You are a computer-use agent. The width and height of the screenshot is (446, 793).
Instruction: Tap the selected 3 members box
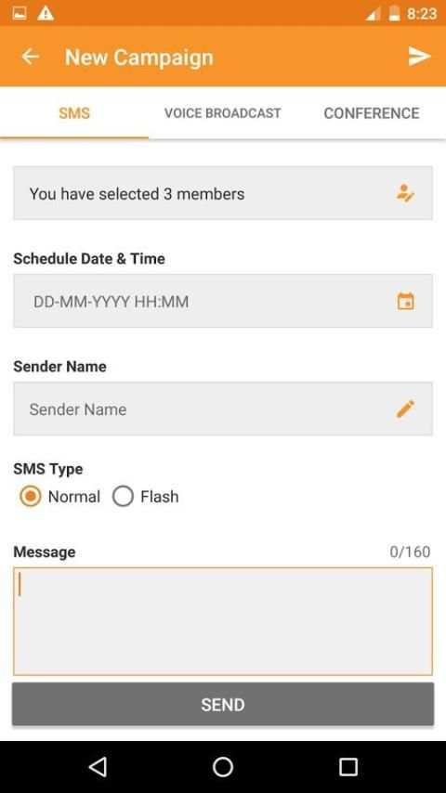223,193
